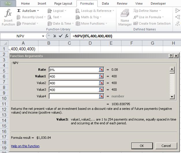Select row 1 header
Viewport: 181px width, 153px height.
pos(4,49)
